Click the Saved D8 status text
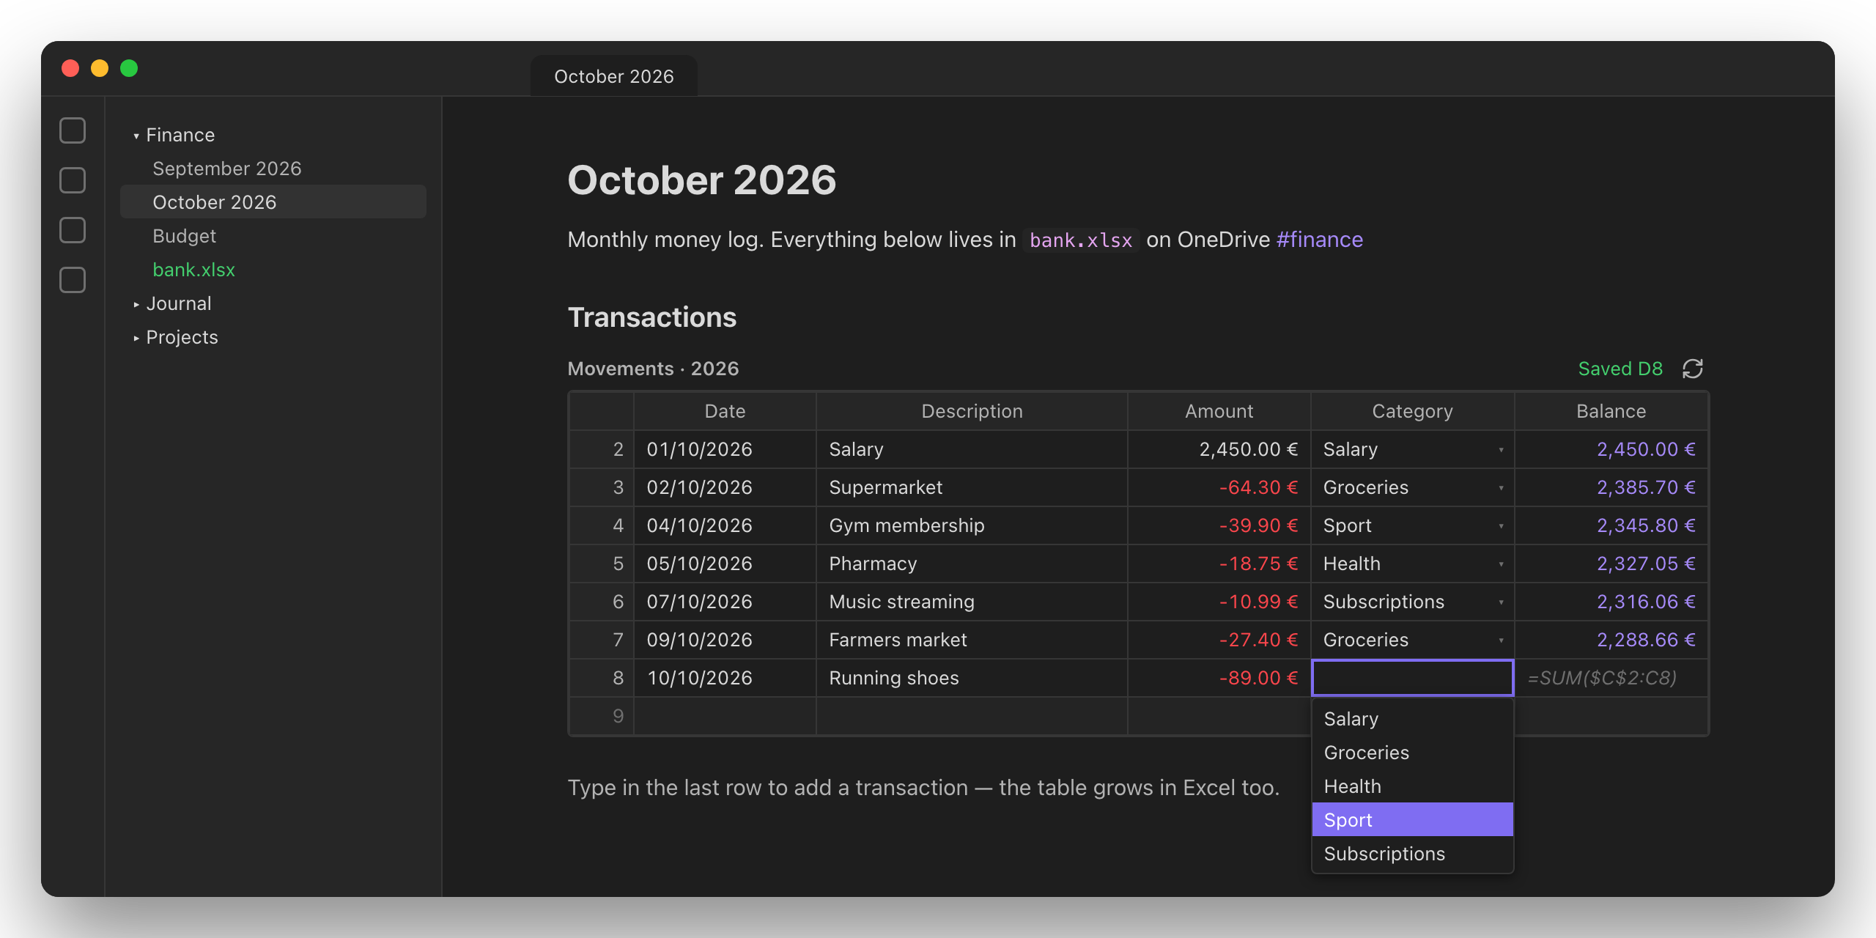Image resolution: width=1876 pixels, height=938 pixels. [x=1620, y=369]
